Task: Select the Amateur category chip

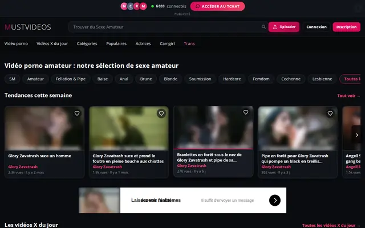Action: 35,79
